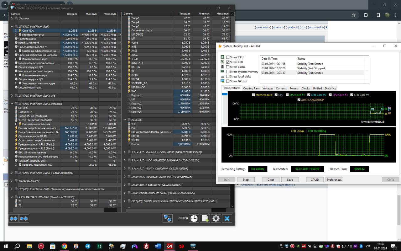Collapse ASUS MAXIMUS VIII HERO sensor group
401x251 pixels.
[12, 197]
